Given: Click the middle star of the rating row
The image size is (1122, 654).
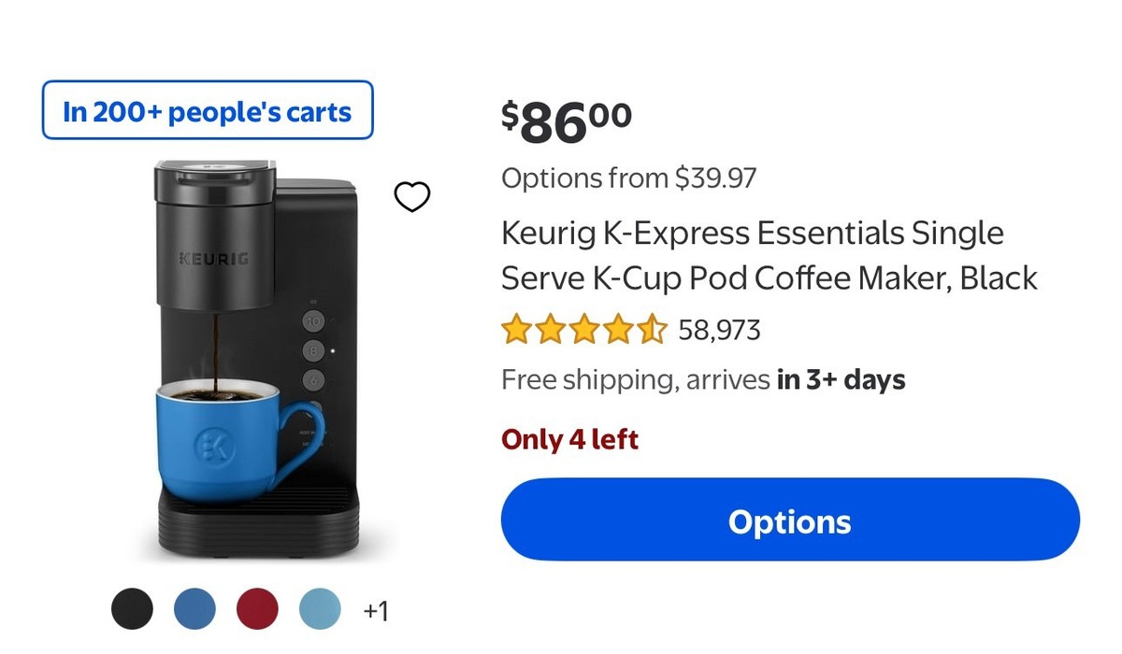Looking at the screenshot, I should pos(583,329).
